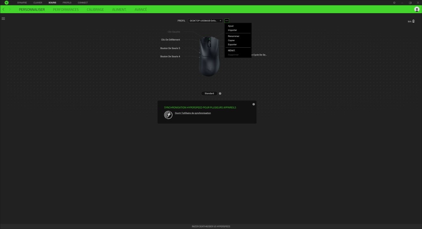The image size is (422, 229).
Task: Select Bouton De Souris 4 assignment
Action: click(x=170, y=56)
